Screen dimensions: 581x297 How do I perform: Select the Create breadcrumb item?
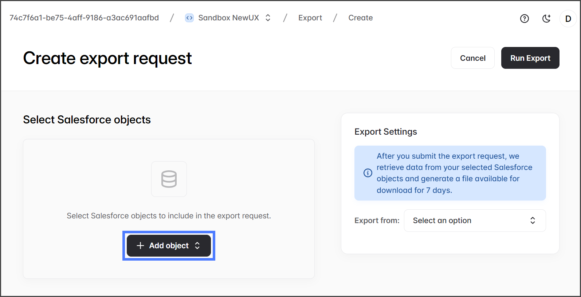(x=360, y=18)
